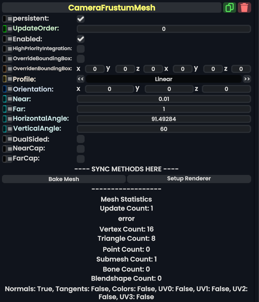Click the VerticalAngle value field
Viewport: 259px width, 302px height.
[164, 129]
